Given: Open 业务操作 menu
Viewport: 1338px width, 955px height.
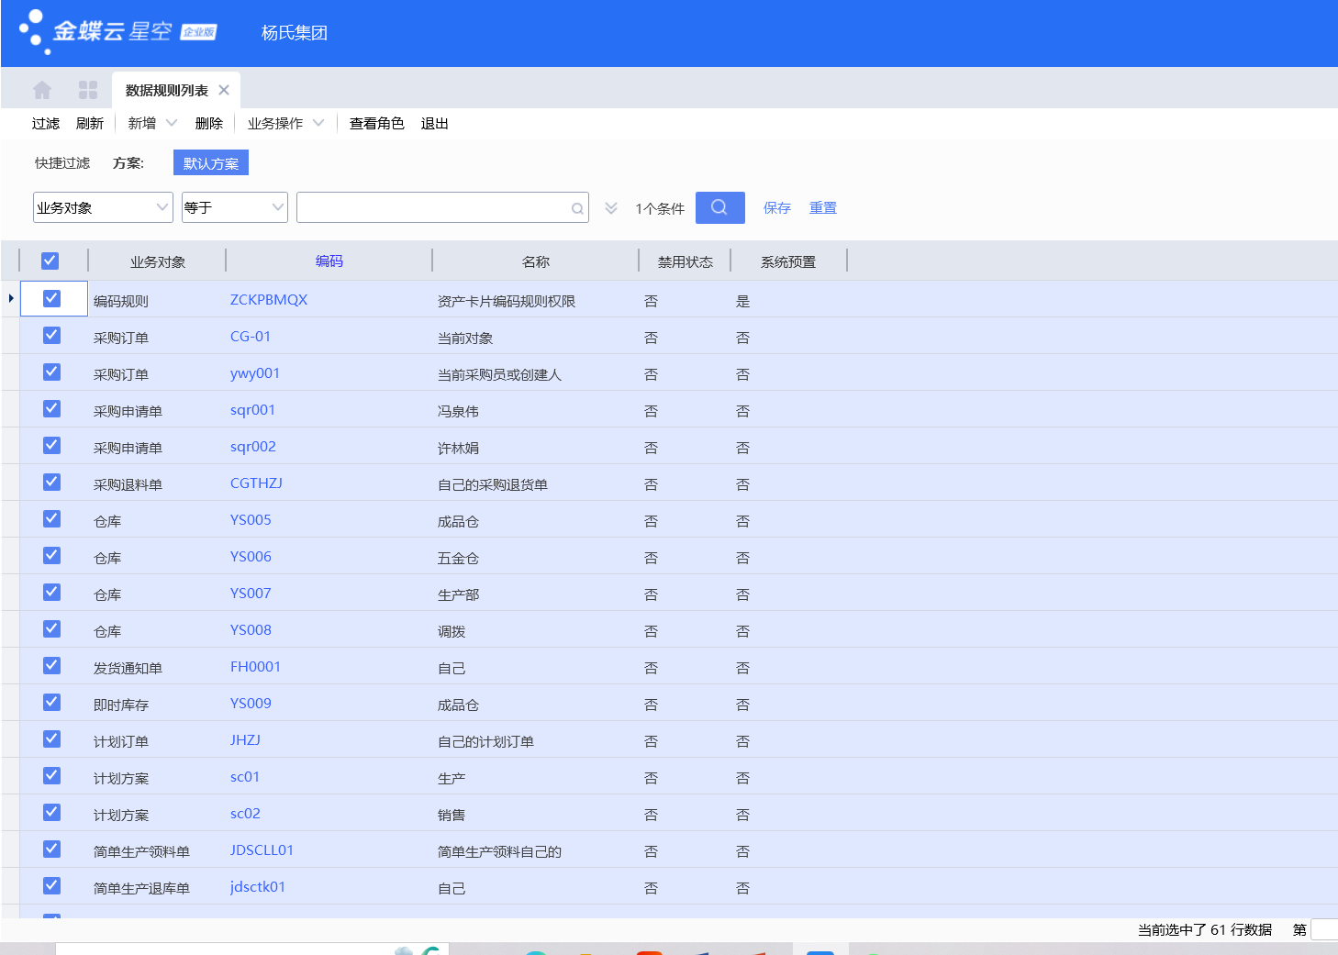Looking at the screenshot, I should 275,123.
